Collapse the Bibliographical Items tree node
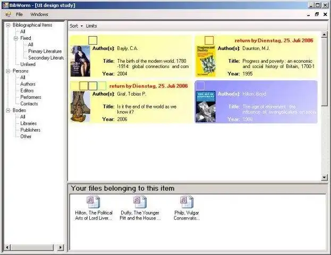This screenshot has width=331, height=255. click(8, 25)
